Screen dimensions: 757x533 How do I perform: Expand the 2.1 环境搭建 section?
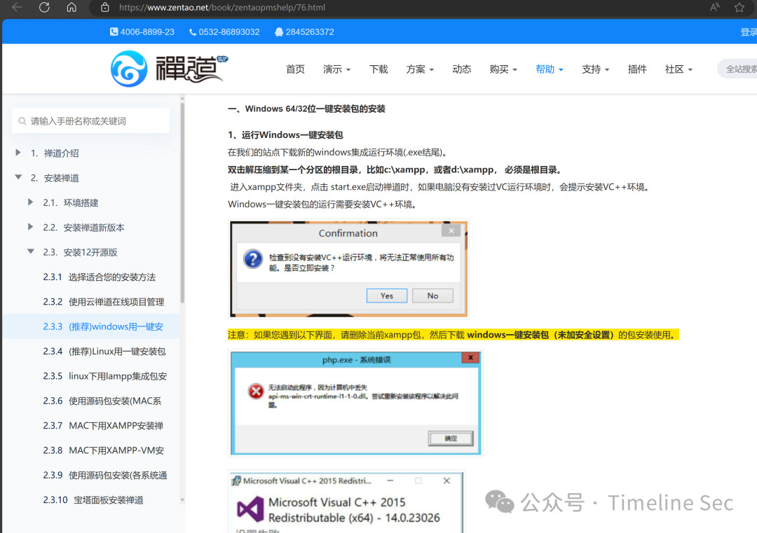pos(30,202)
